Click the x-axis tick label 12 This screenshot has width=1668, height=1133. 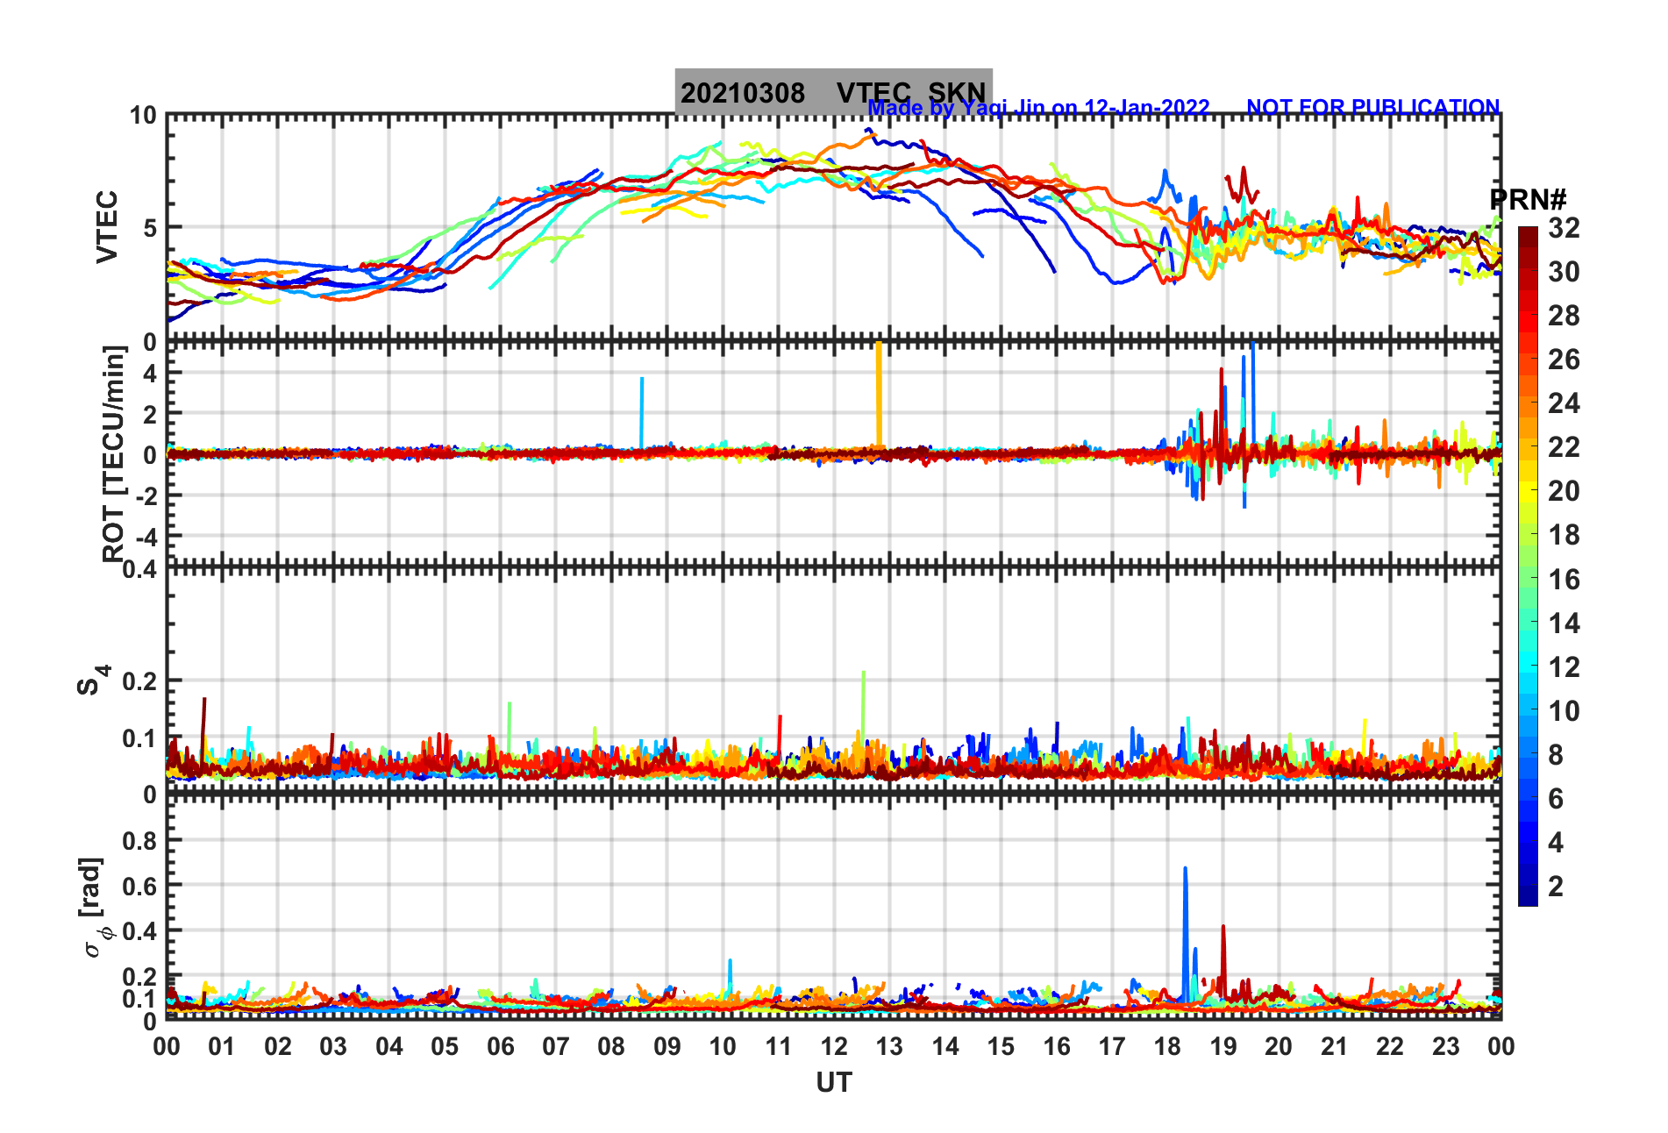pyautogui.click(x=833, y=1046)
